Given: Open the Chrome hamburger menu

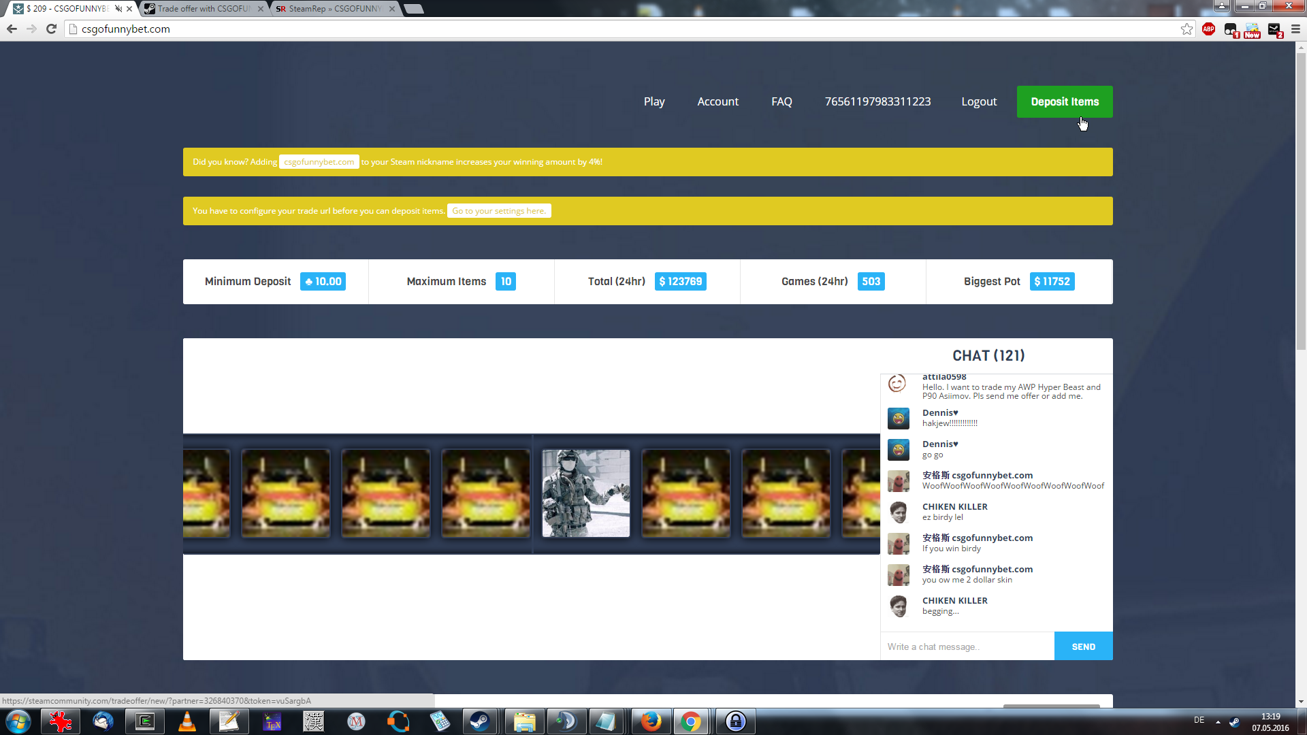Looking at the screenshot, I should tap(1295, 29).
